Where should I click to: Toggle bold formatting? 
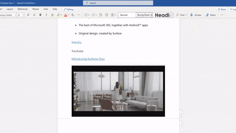coord(40,15)
